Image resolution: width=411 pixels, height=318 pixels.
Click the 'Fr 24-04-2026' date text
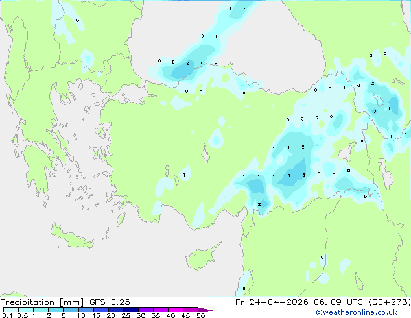tap(272, 302)
